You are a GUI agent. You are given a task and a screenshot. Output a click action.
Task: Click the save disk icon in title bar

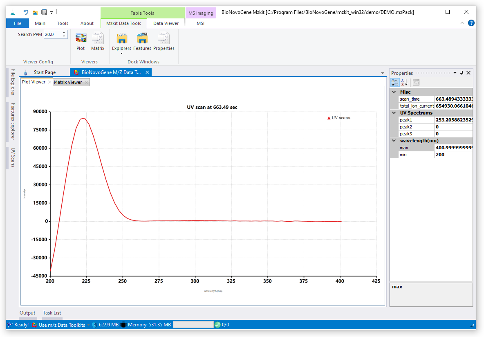(x=44, y=12)
